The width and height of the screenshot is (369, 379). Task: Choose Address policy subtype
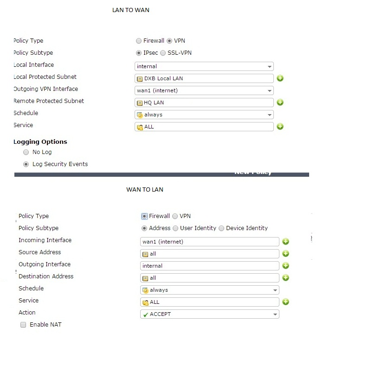[x=144, y=228]
